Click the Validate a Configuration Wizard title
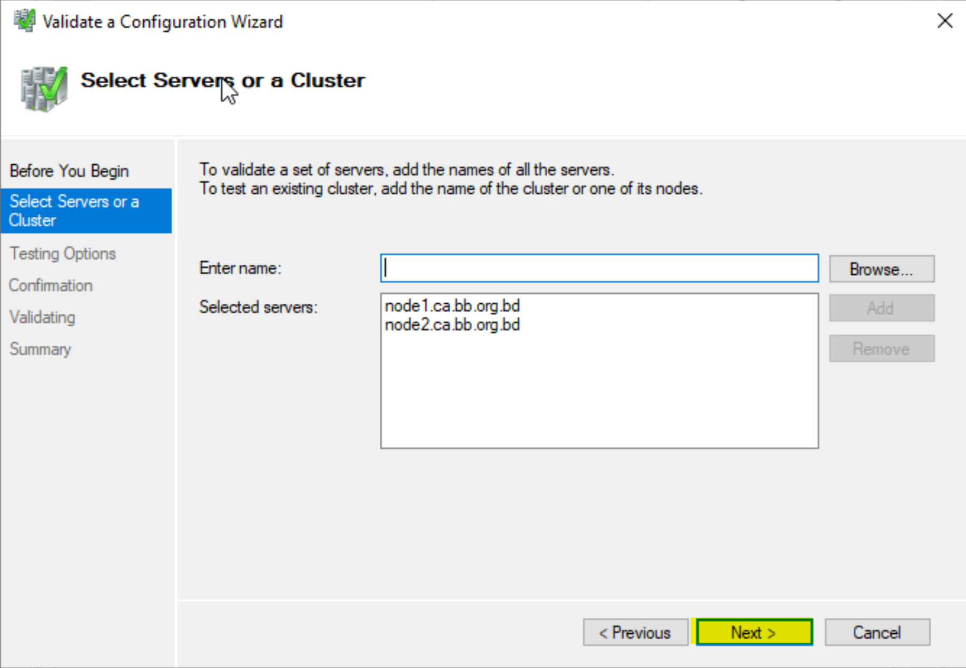 162,22
